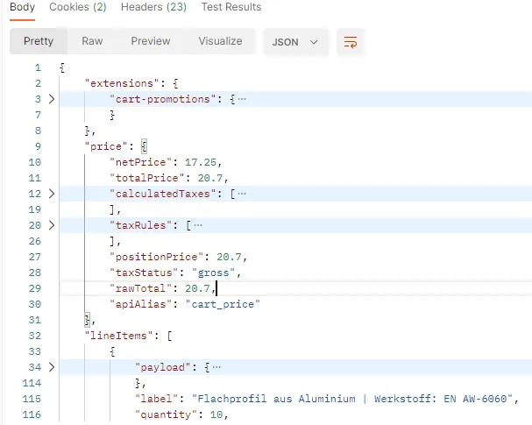Switch to the Raw view

(x=92, y=41)
